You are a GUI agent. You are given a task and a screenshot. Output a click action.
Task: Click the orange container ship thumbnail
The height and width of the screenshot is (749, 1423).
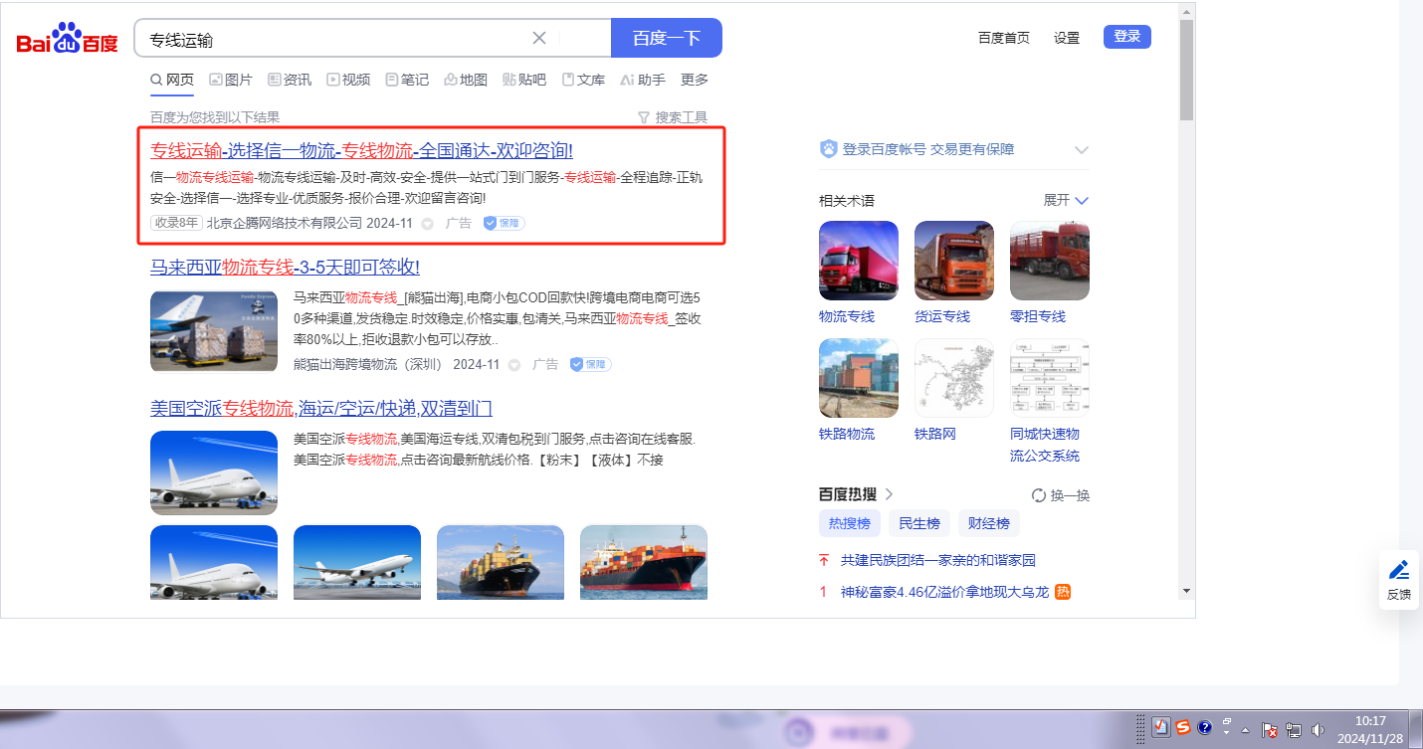501,562
